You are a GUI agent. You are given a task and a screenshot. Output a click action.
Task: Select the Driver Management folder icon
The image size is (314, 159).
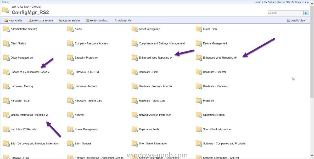coord(6,58)
